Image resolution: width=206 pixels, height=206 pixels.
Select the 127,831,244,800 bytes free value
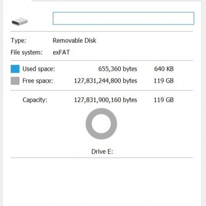coord(105,81)
